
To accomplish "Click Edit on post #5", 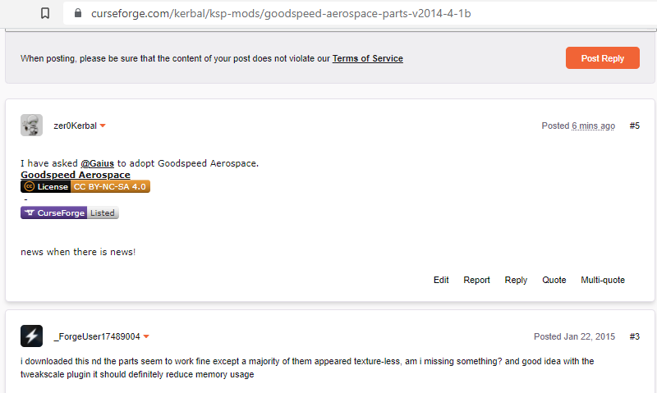I will (x=441, y=280).
